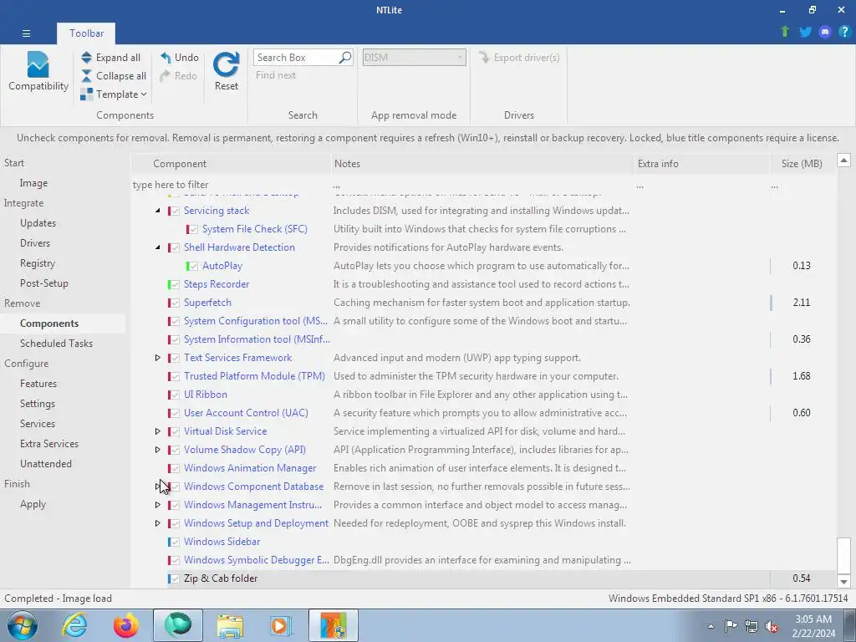Screen dimensions: 856x642
Task: Open the Drivers page
Action: (x=35, y=243)
